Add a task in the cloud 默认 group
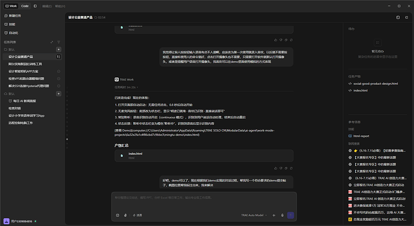Viewport: 414px width, 226px height. click(59, 94)
